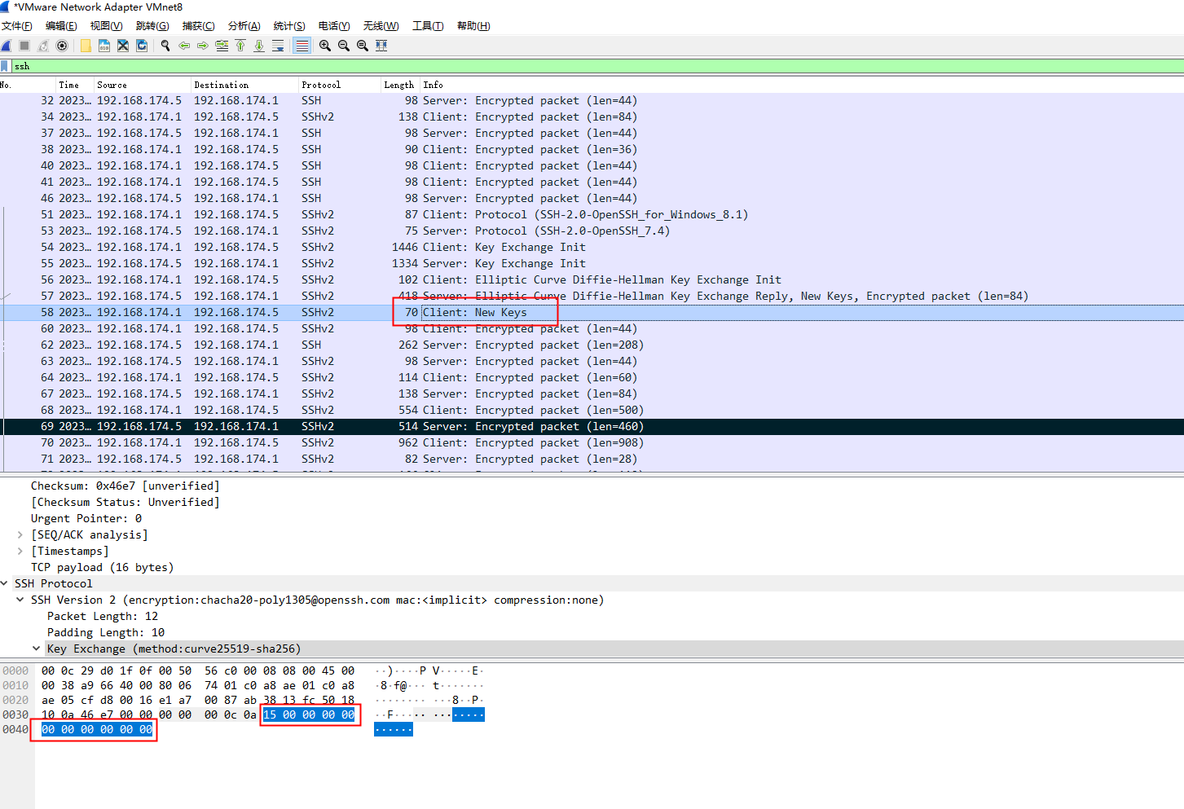
Task: Open the 视图(V) menu
Action: click(x=106, y=26)
